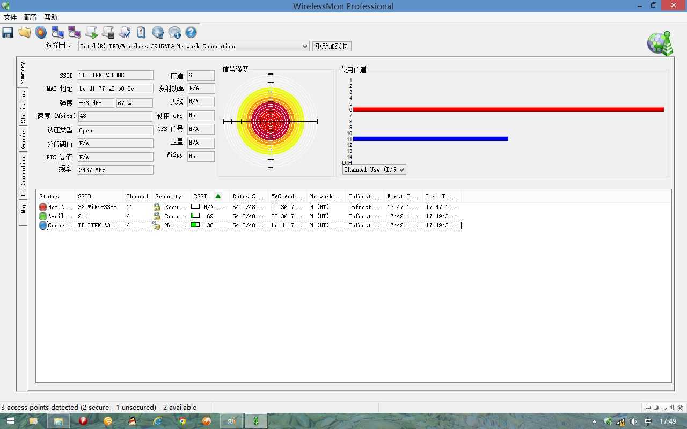Click the blue connected monitors toolbar icon
Viewport: 687px width, 429px height.
57,32
